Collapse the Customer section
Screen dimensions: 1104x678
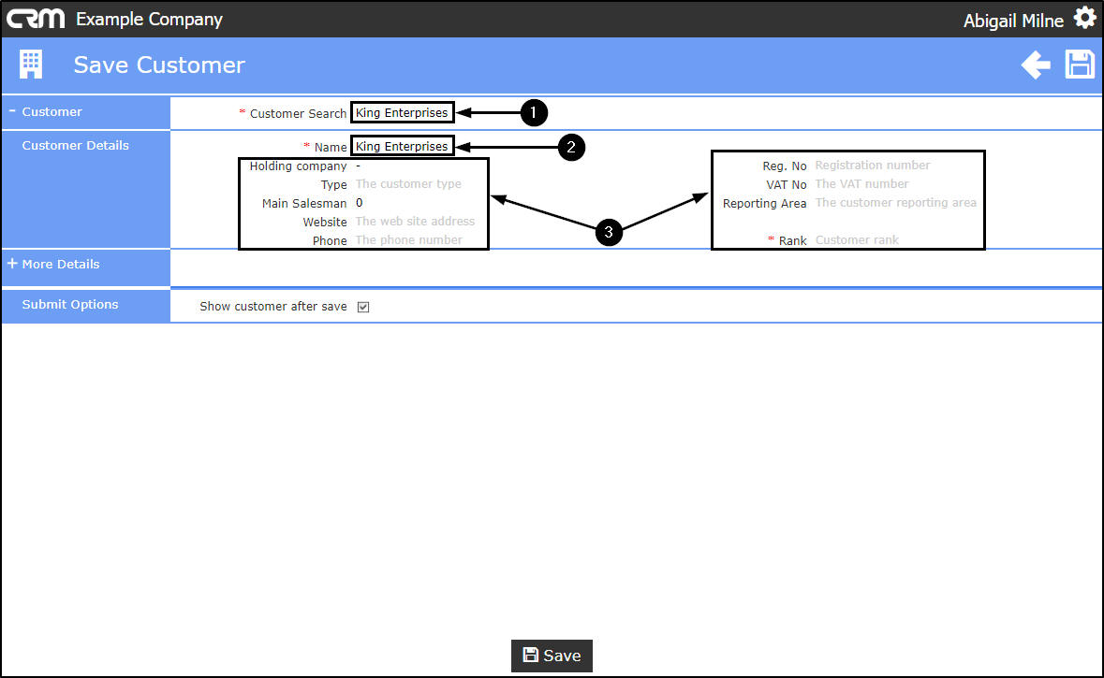(45, 112)
